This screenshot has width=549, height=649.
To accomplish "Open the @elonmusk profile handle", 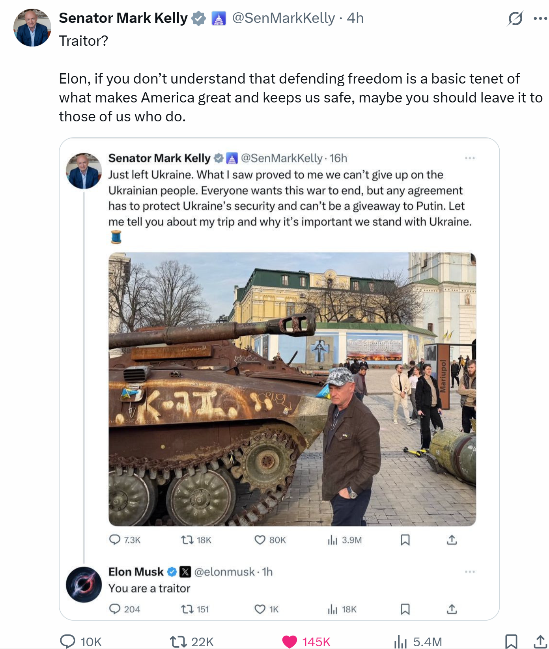I will click(x=224, y=572).
